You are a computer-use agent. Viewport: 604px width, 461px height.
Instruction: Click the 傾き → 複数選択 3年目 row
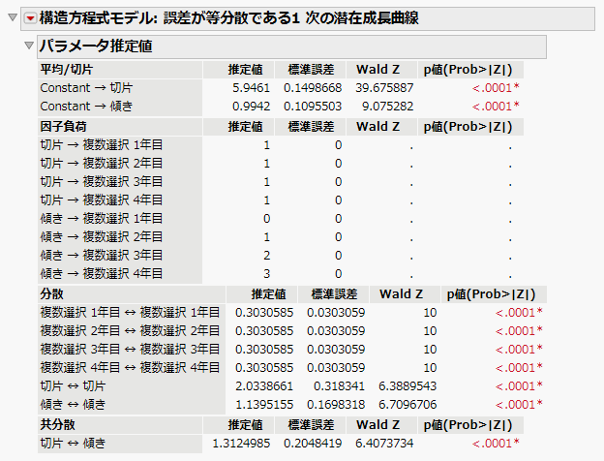(102, 255)
